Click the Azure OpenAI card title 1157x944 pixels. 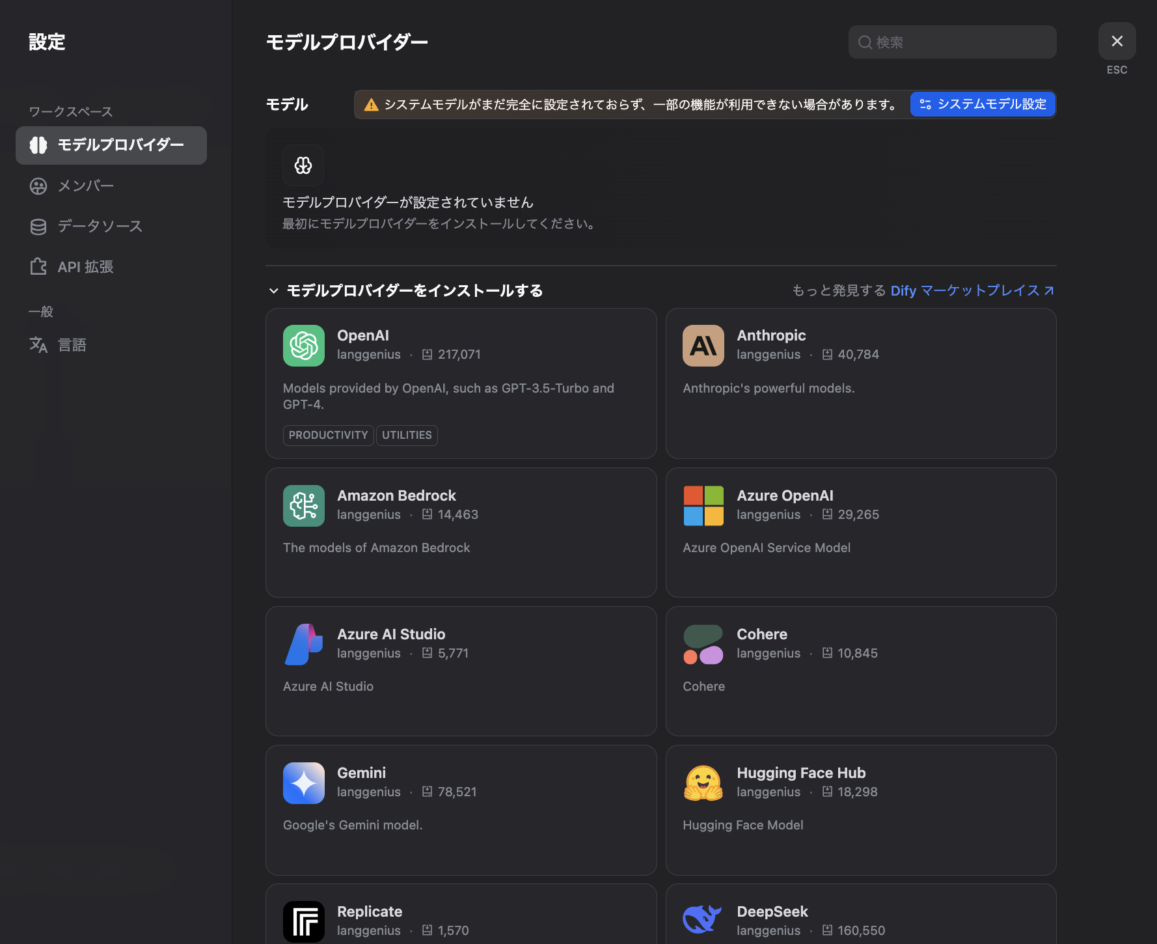point(785,495)
